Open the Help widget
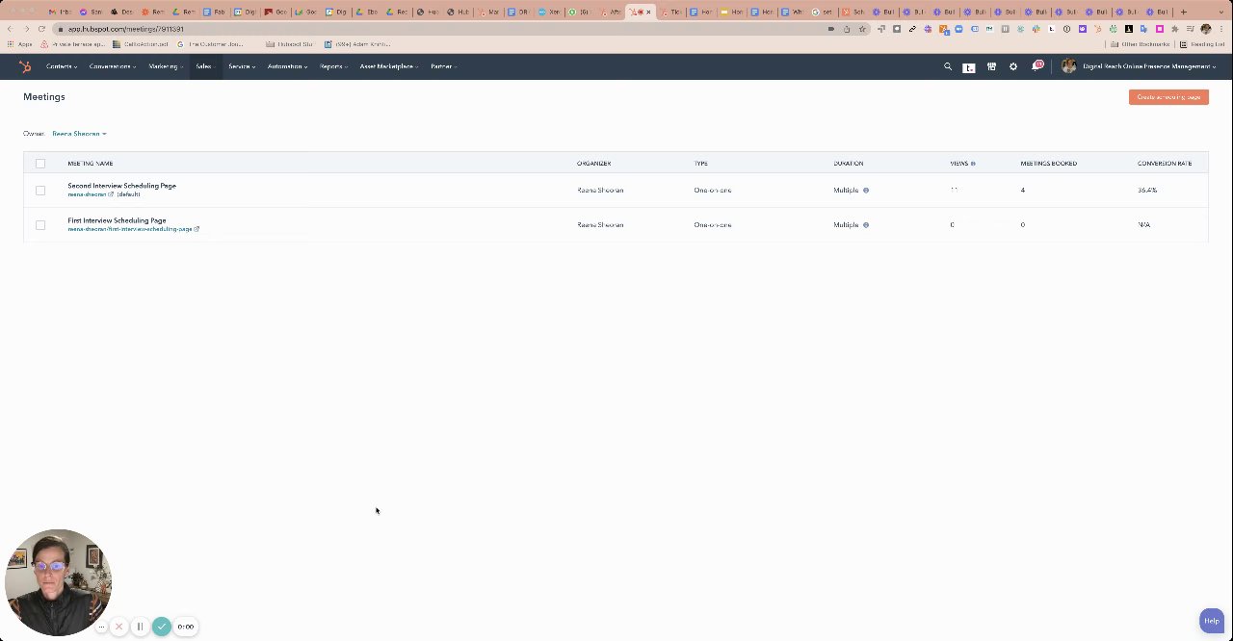The height and width of the screenshot is (641, 1233). pos(1211,621)
